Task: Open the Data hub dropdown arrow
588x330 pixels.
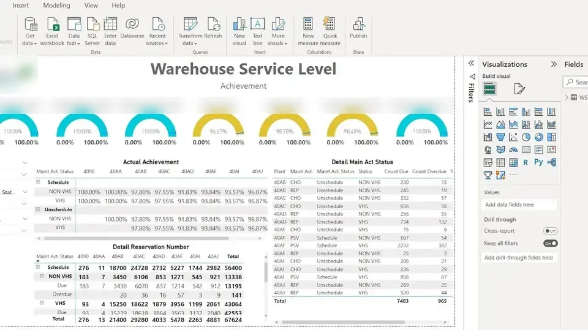Action: coord(78,43)
